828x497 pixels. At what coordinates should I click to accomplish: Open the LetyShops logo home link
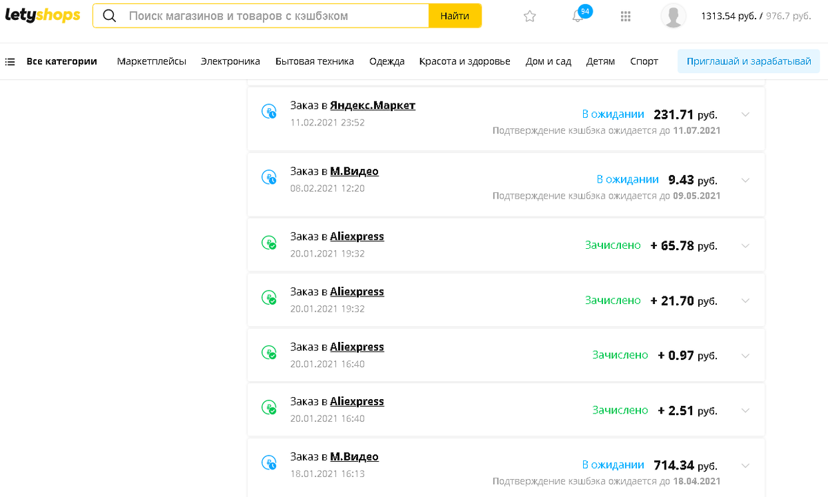tap(42, 15)
